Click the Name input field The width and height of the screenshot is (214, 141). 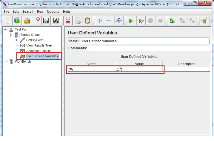click(x=145, y=41)
